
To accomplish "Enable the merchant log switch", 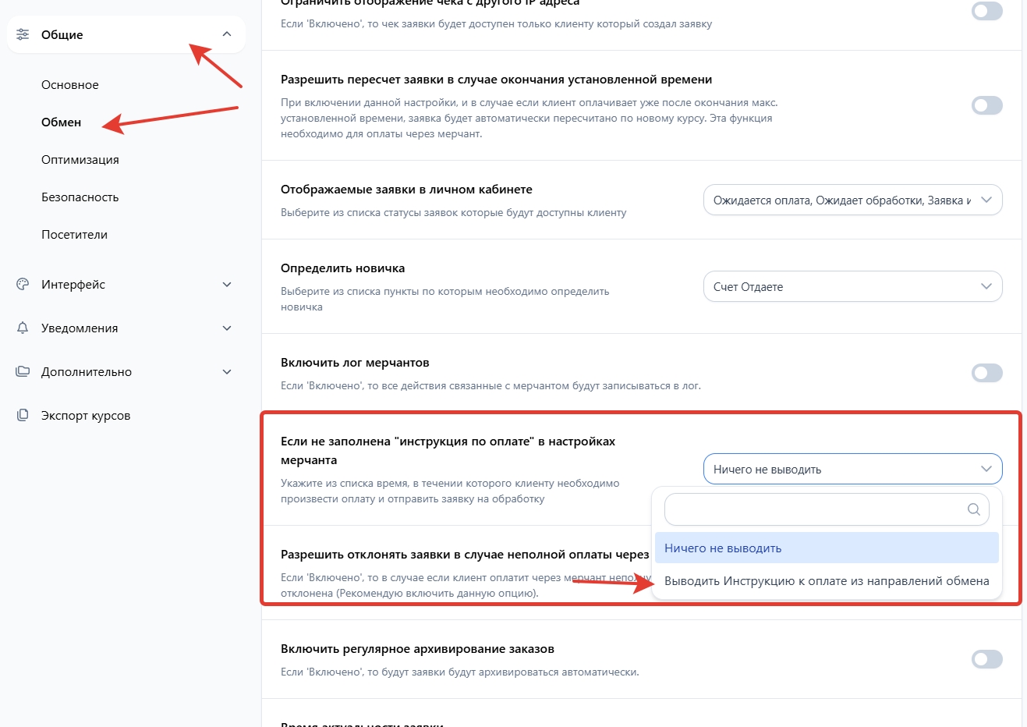I will tap(986, 373).
